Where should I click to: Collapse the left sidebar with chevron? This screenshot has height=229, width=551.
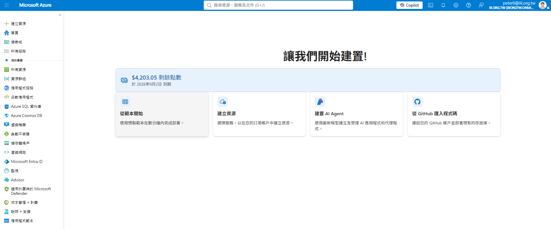click(60, 15)
